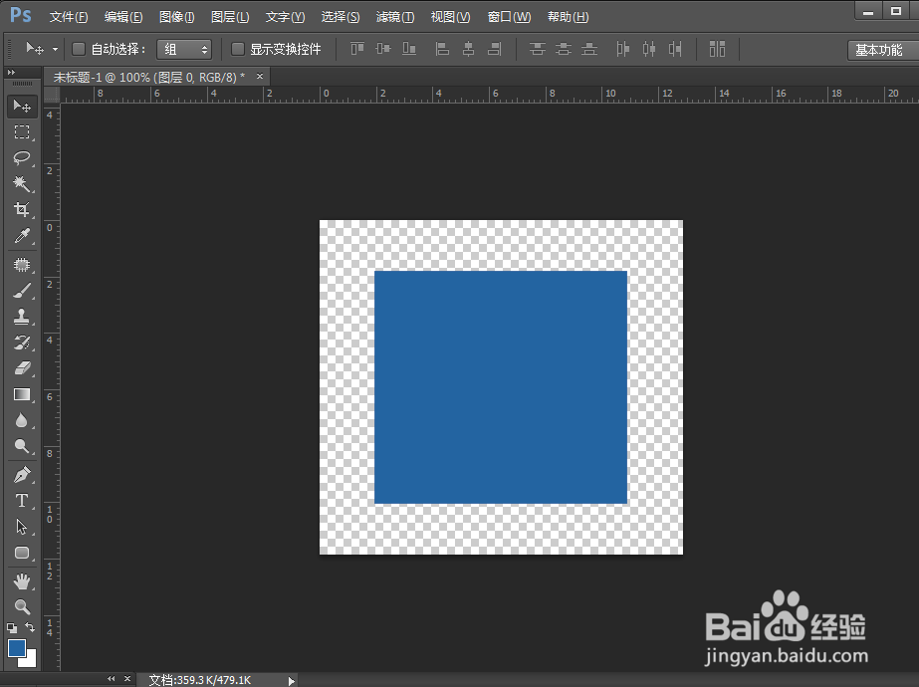Enable the 显示变换控件 checkbox
This screenshot has width=919, height=687.
(x=237, y=49)
